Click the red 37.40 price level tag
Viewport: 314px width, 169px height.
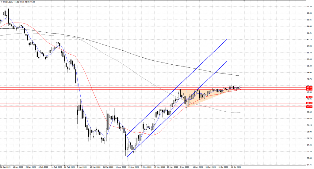309,107
